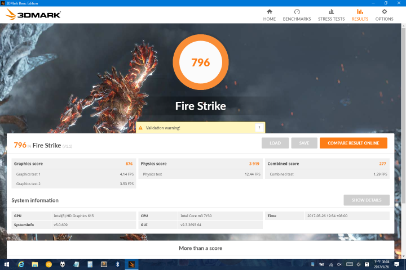Open the touch keyboard tray icon

pos(350,264)
